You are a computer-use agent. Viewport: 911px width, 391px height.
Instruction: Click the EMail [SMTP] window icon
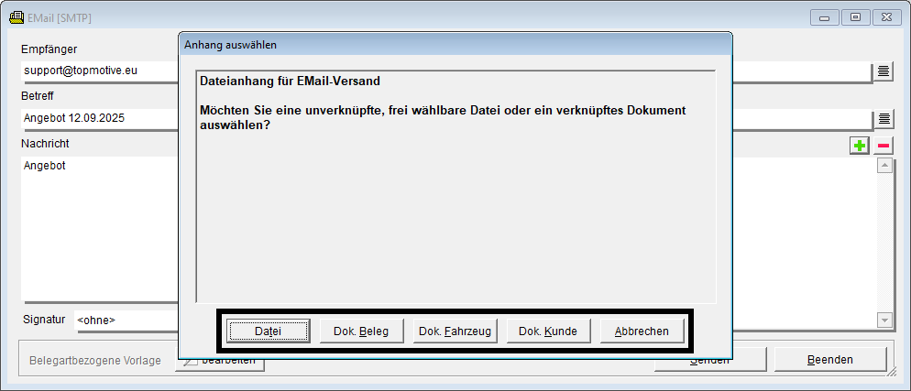pyautogui.click(x=16, y=17)
